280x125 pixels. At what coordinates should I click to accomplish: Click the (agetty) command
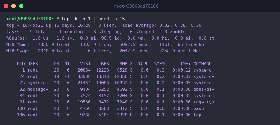pos(204,102)
